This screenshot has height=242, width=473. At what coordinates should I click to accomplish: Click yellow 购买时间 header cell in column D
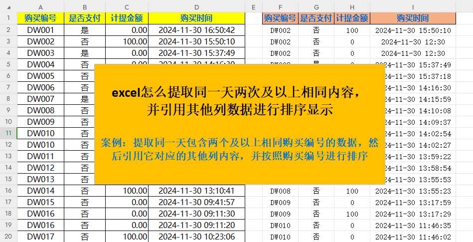197,18
